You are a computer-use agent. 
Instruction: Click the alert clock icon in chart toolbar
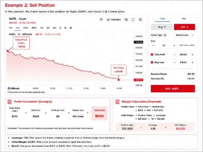(126, 19)
